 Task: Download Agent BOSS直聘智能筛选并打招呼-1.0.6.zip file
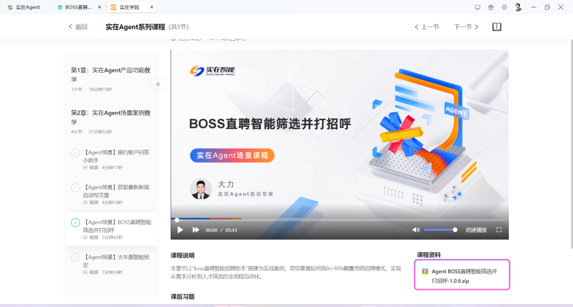pos(462,276)
